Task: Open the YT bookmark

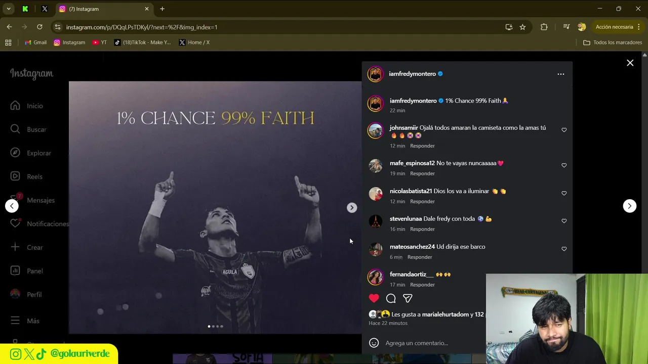Action: pyautogui.click(x=100, y=42)
